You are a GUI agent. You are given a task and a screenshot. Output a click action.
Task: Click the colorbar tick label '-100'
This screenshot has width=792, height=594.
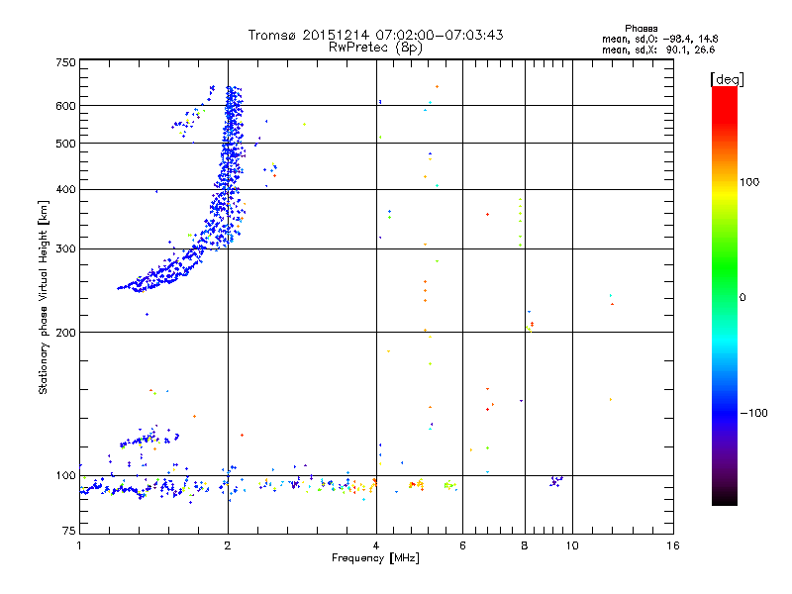coord(754,413)
